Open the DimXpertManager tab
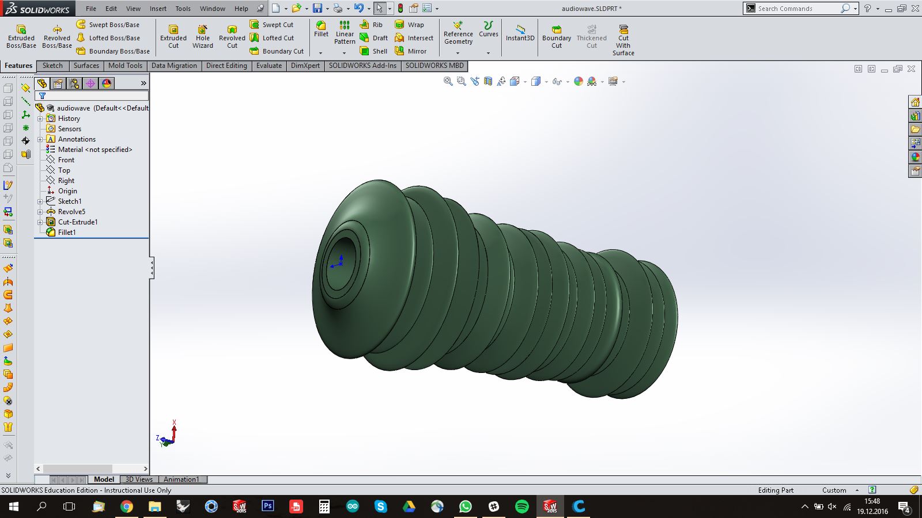The image size is (922, 518). pos(90,83)
